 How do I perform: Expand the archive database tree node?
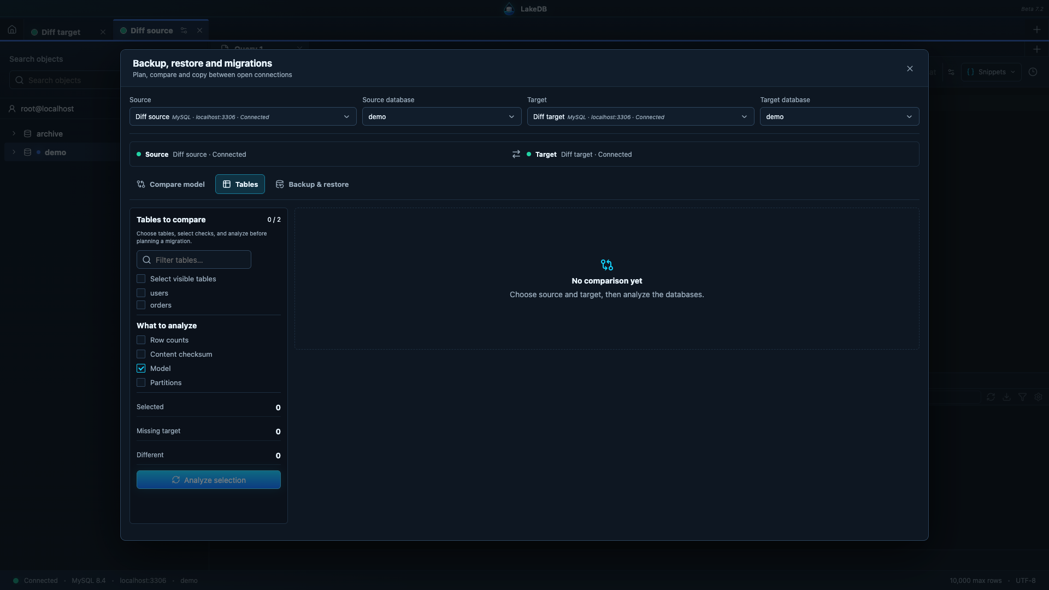[14, 133]
